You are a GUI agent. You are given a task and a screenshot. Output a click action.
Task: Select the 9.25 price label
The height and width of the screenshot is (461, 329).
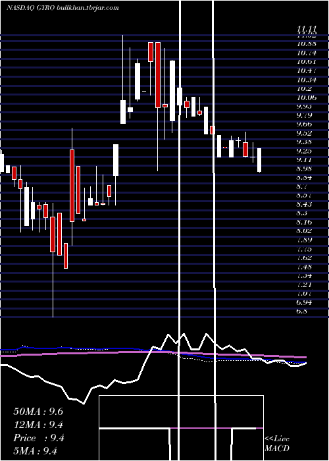304,151
